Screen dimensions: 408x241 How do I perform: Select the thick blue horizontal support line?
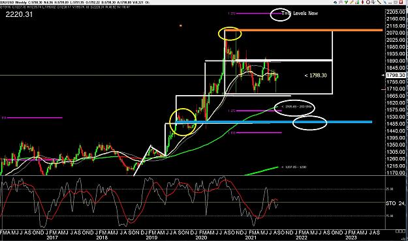(x=274, y=122)
